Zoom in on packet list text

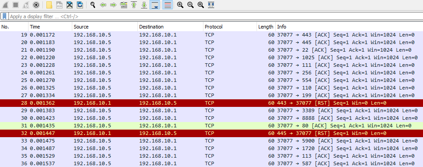click(x=180, y=4)
